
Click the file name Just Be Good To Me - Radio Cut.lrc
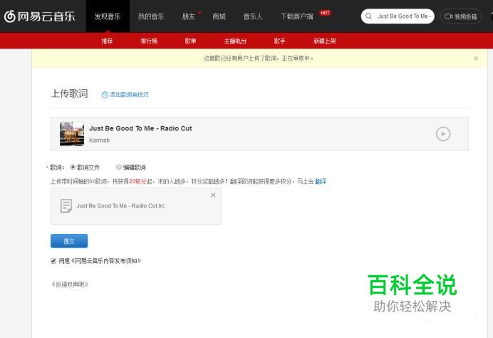(120, 206)
